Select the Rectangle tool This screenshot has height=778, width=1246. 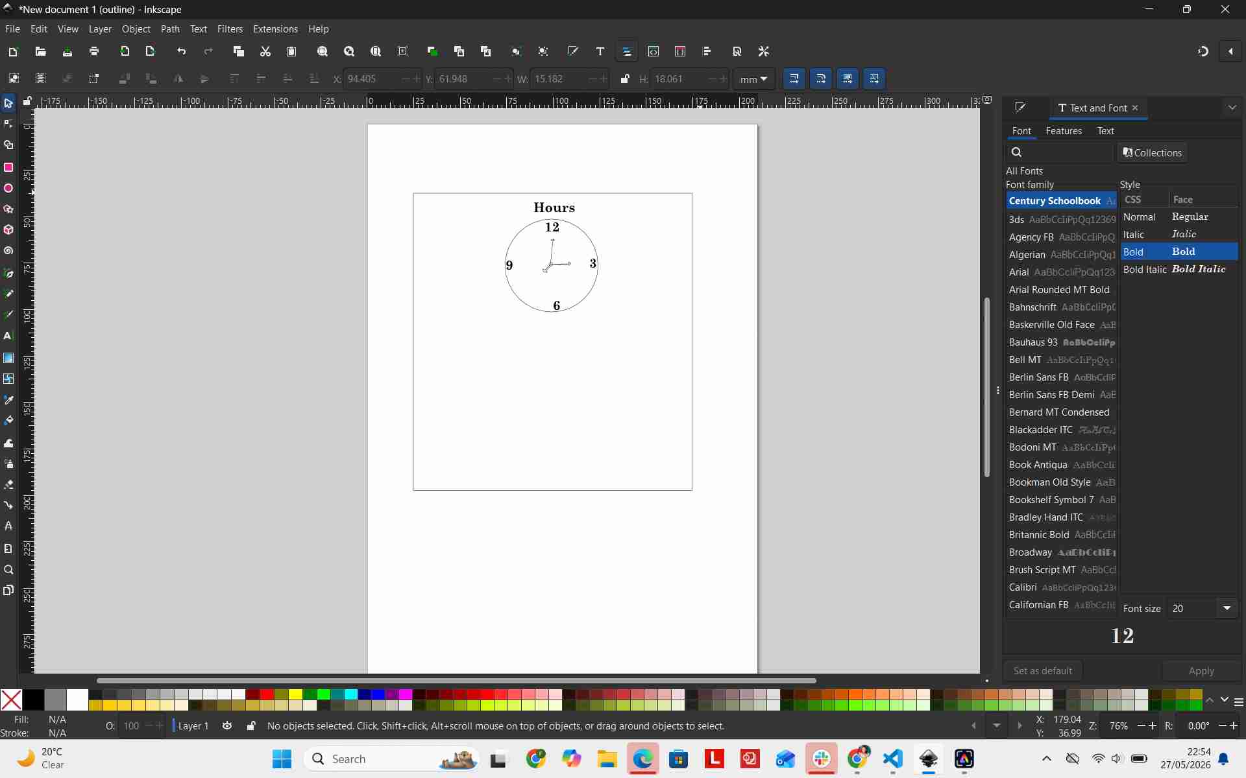pyautogui.click(x=8, y=167)
